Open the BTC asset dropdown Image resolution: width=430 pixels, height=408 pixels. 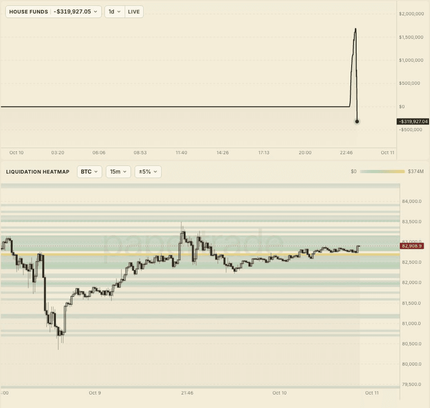pos(90,172)
